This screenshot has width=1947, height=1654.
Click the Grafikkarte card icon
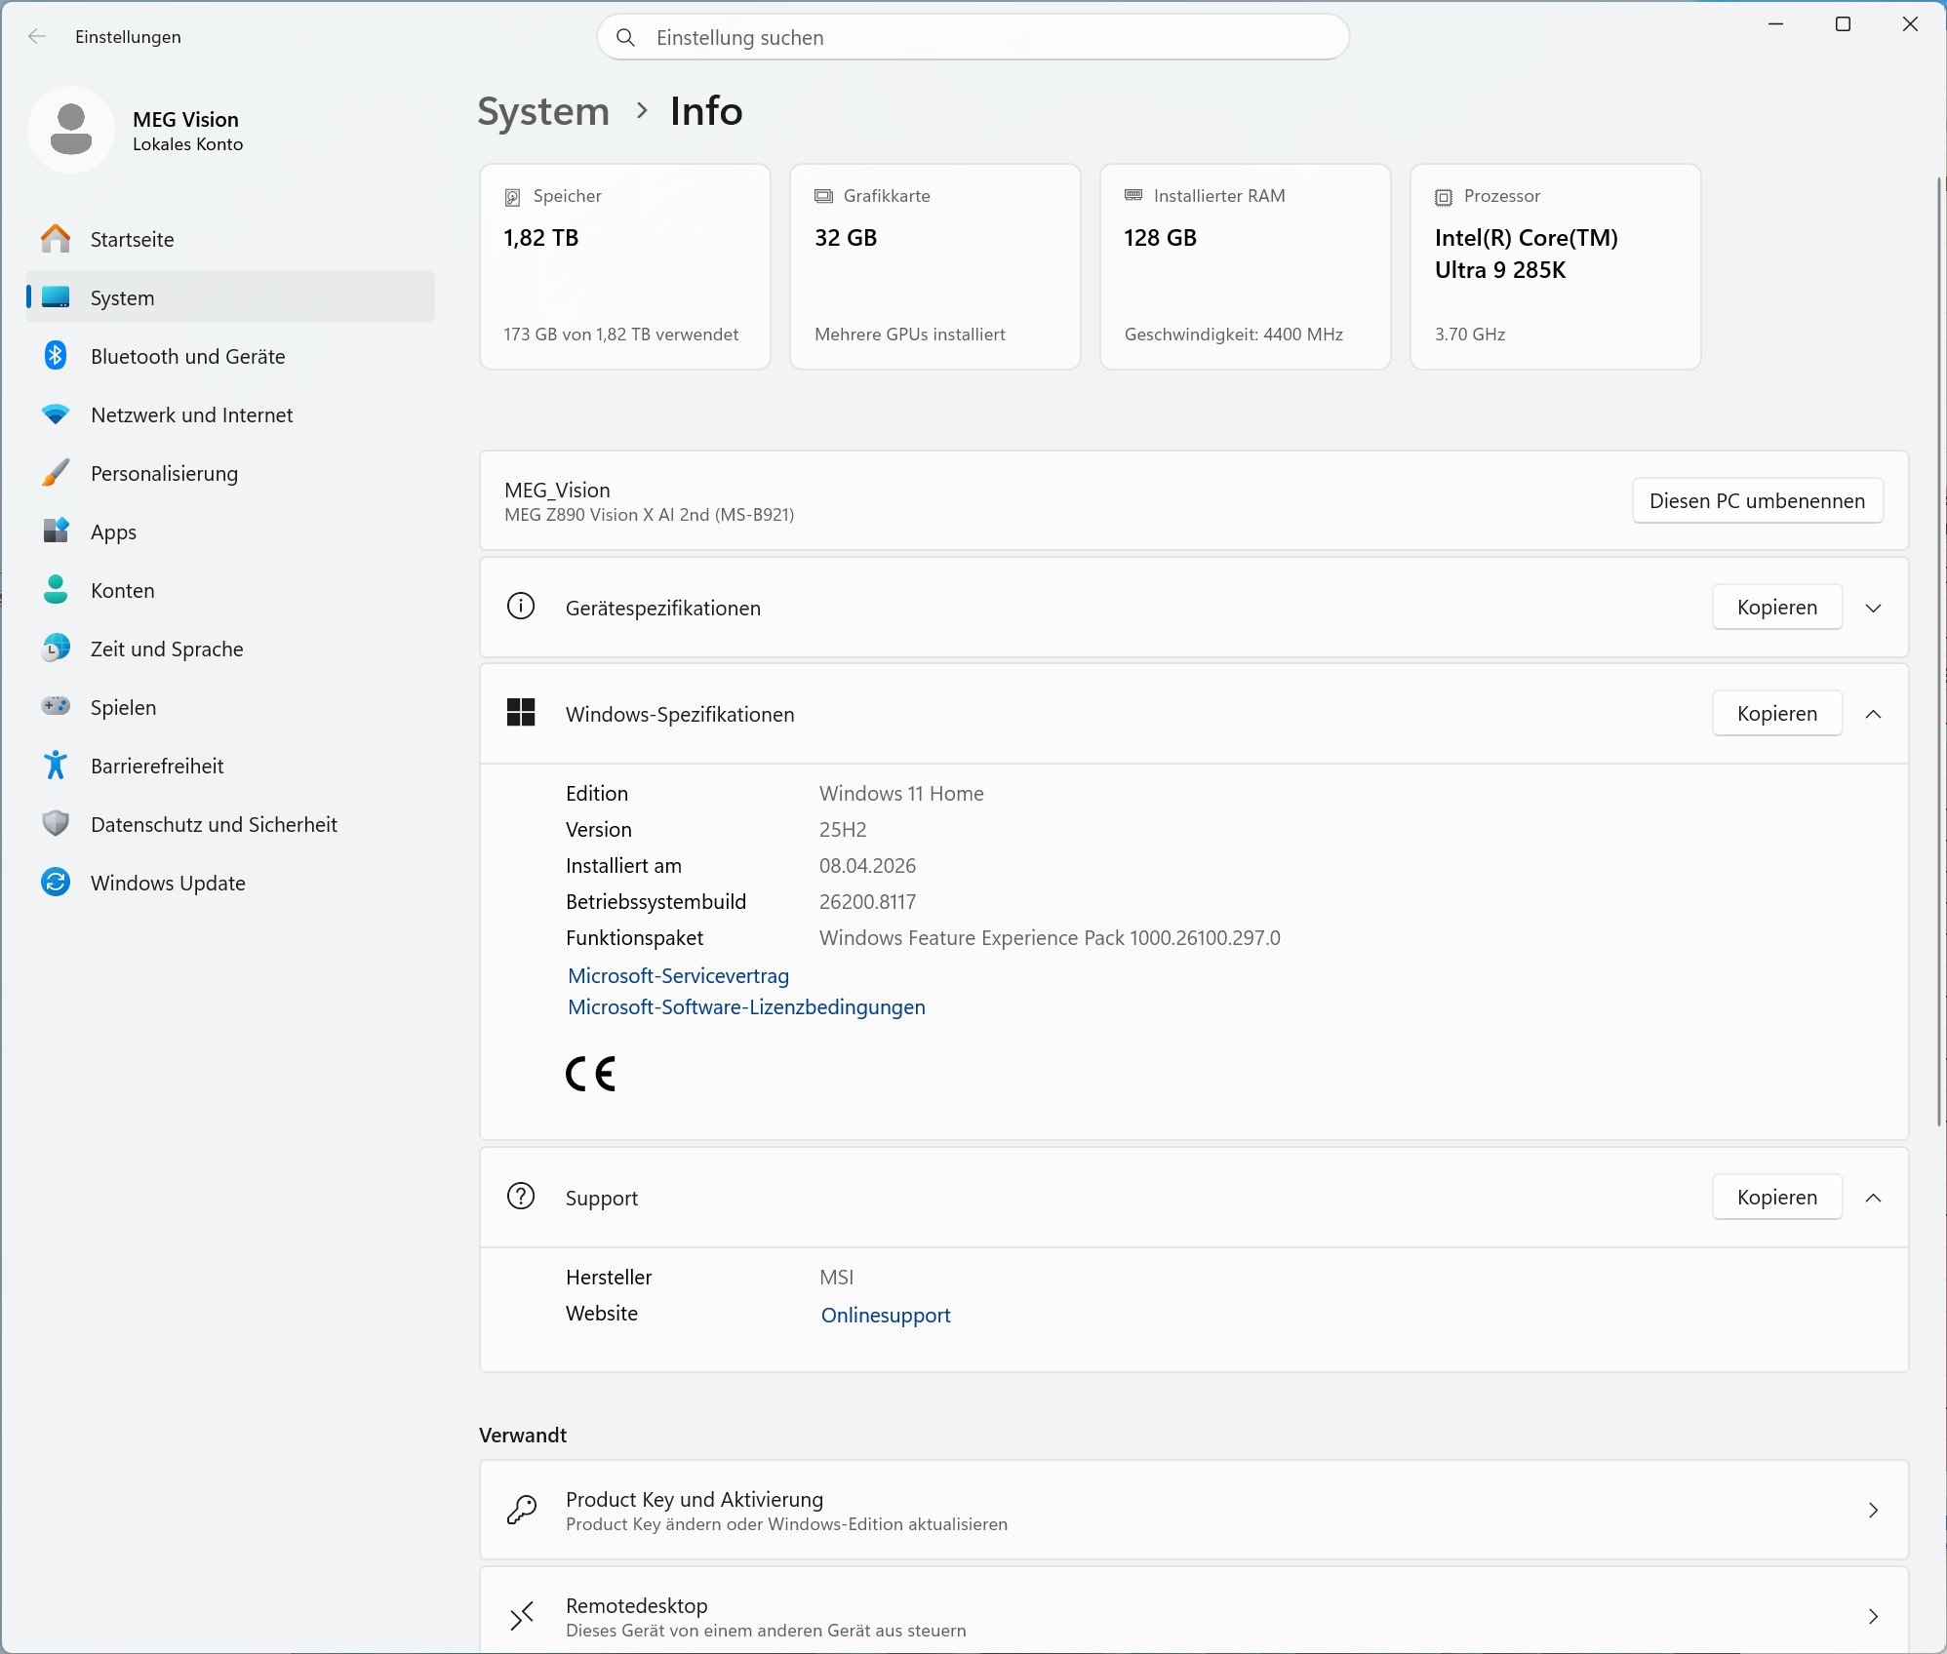coord(824,196)
